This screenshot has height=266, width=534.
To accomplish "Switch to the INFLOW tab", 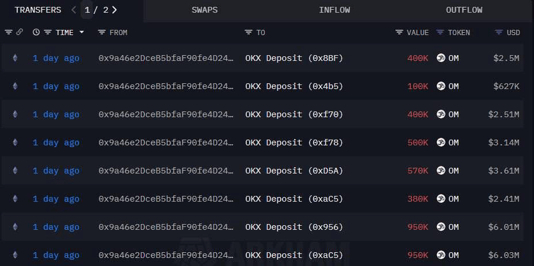I will click(334, 10).
